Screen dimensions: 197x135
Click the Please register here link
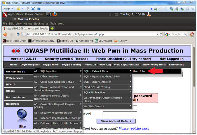coord(134,129)
